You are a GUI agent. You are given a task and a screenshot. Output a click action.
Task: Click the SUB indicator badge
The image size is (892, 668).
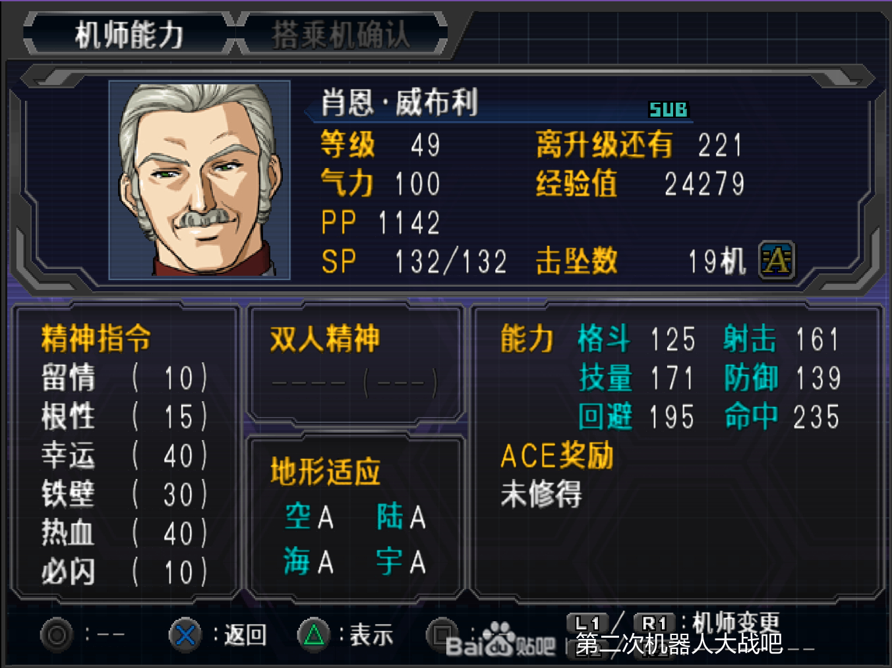coord(669,109)
